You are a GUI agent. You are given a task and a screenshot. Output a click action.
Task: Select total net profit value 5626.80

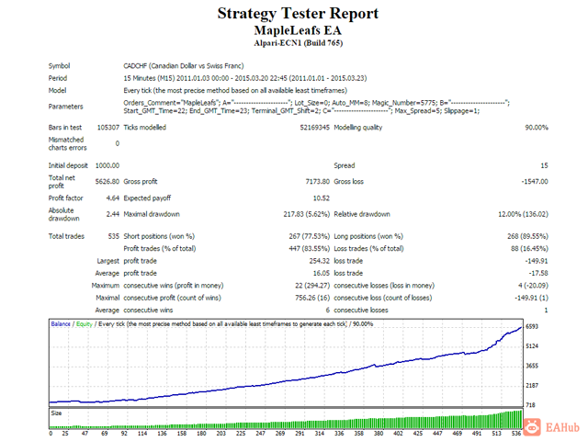(x=107, y=182)
